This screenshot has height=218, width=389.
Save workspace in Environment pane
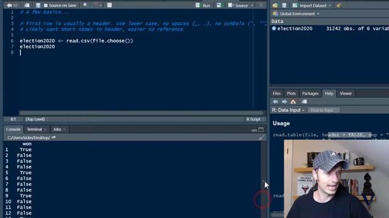(x=284, y=5)
